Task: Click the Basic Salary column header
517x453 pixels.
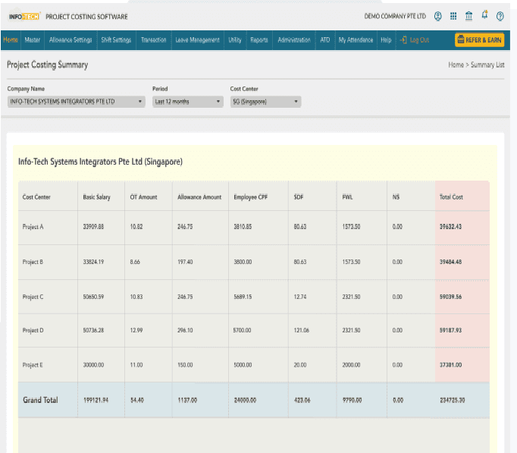Action: tap(96, 197)
